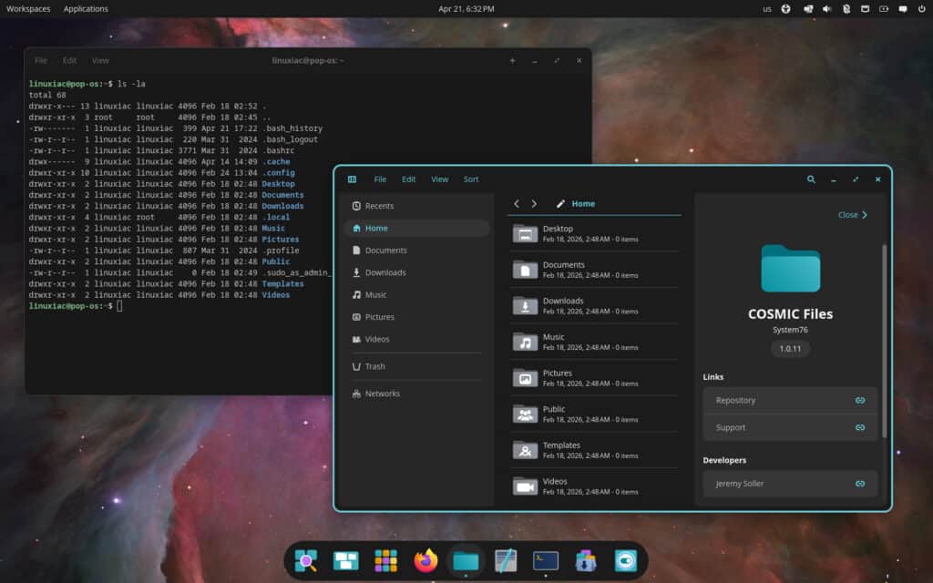933x583 pixels.
Task: Open the Edit menu in the terminal
Action: 69,60
